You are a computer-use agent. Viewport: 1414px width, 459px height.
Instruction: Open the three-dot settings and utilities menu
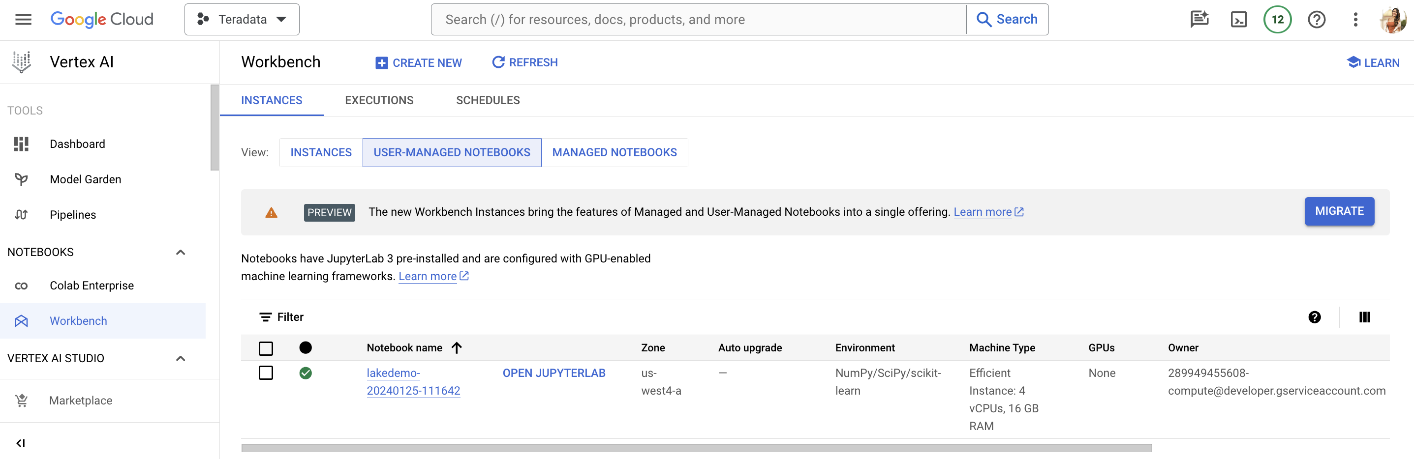pyautogui.click(x=1355, y=20)
